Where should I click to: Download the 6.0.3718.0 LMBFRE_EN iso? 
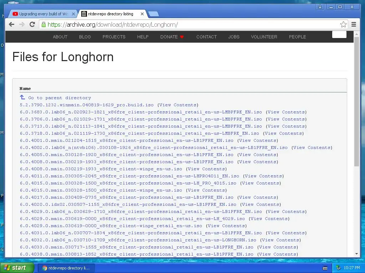click(139, 134)
